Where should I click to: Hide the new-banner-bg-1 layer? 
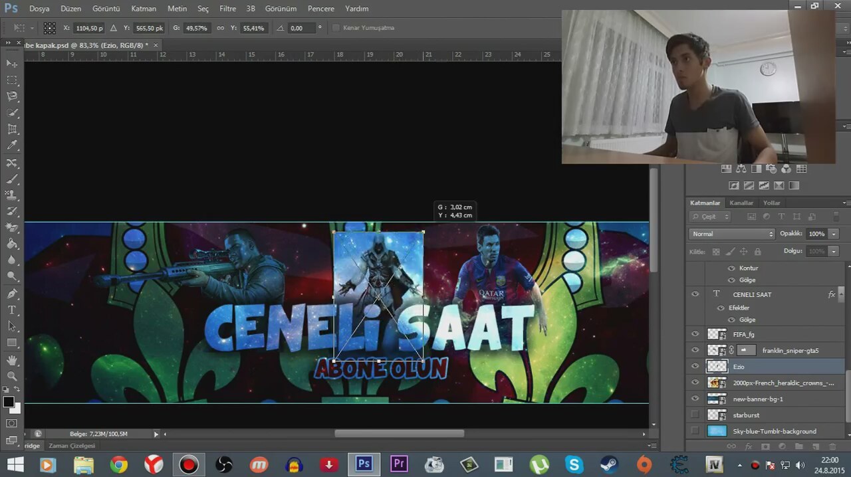click(x=695, y=399)
